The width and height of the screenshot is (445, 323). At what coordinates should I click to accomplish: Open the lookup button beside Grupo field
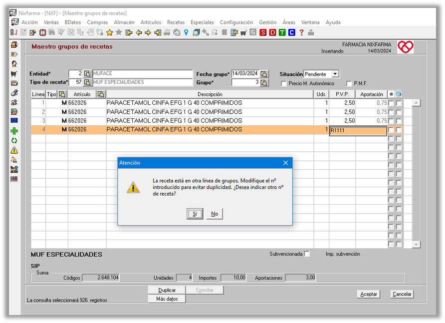point(264,83)
